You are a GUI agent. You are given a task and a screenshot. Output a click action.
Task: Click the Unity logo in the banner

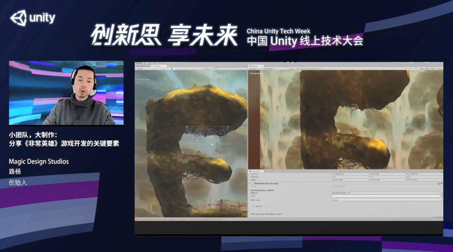click(x=33, y=18)
